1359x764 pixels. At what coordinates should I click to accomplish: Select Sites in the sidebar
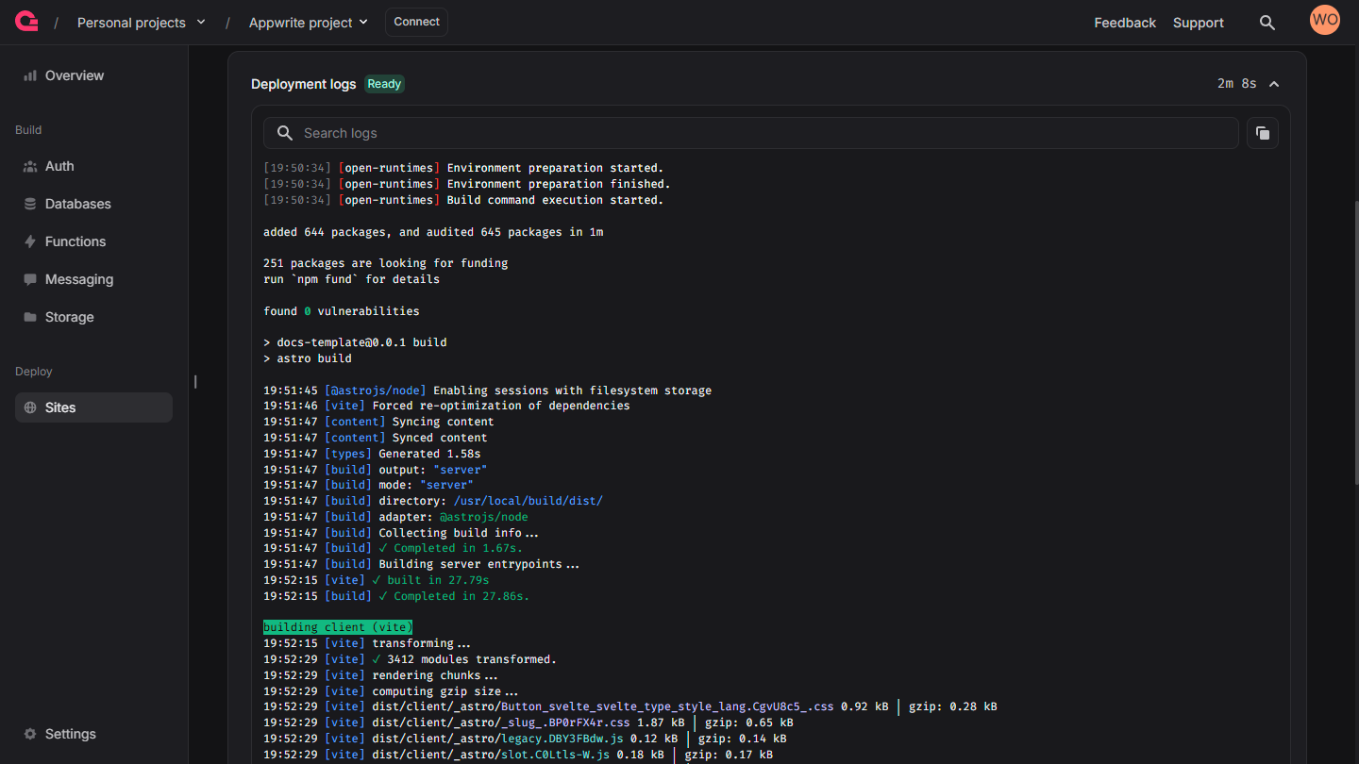[x=93, y=407]
